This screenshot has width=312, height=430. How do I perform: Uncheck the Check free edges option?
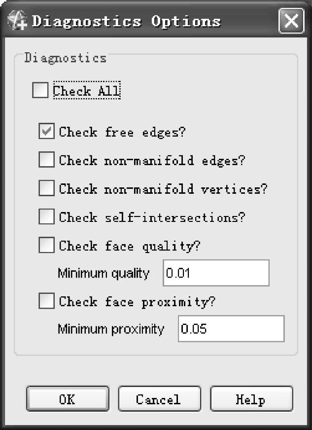(46, 131)
